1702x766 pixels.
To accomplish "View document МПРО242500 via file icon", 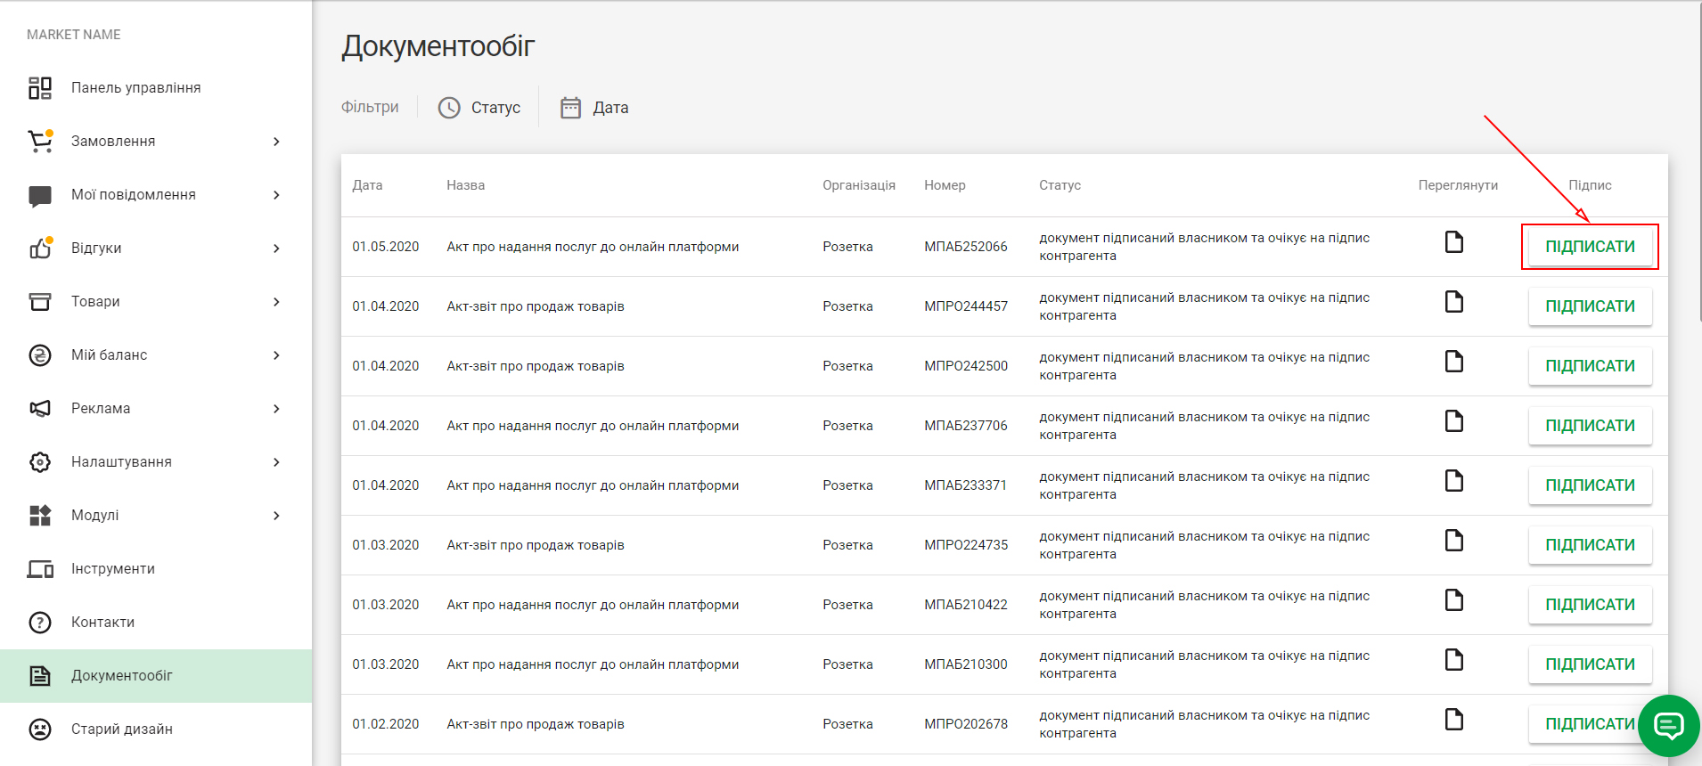I will (1454, 362).
